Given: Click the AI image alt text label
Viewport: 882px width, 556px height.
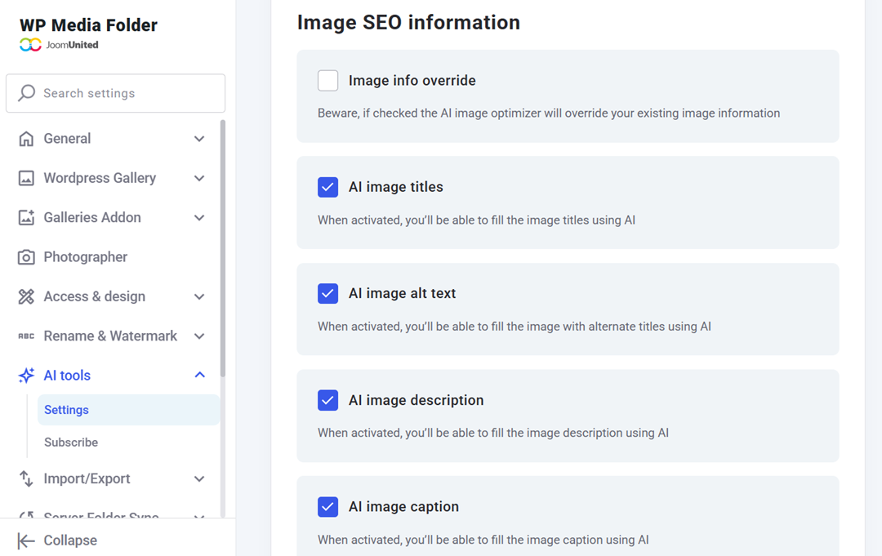Looking at the screenshot, I should pos(402,293).
